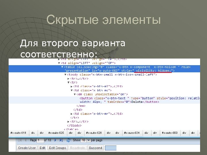Refresh the user grid
Screen dimensions: 207x155
[x=68, y=140]
